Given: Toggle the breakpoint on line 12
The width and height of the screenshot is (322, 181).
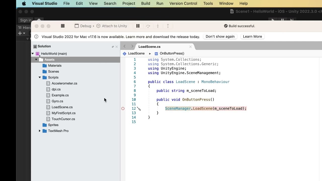Looking at the screenshot, I should [123, 109].
